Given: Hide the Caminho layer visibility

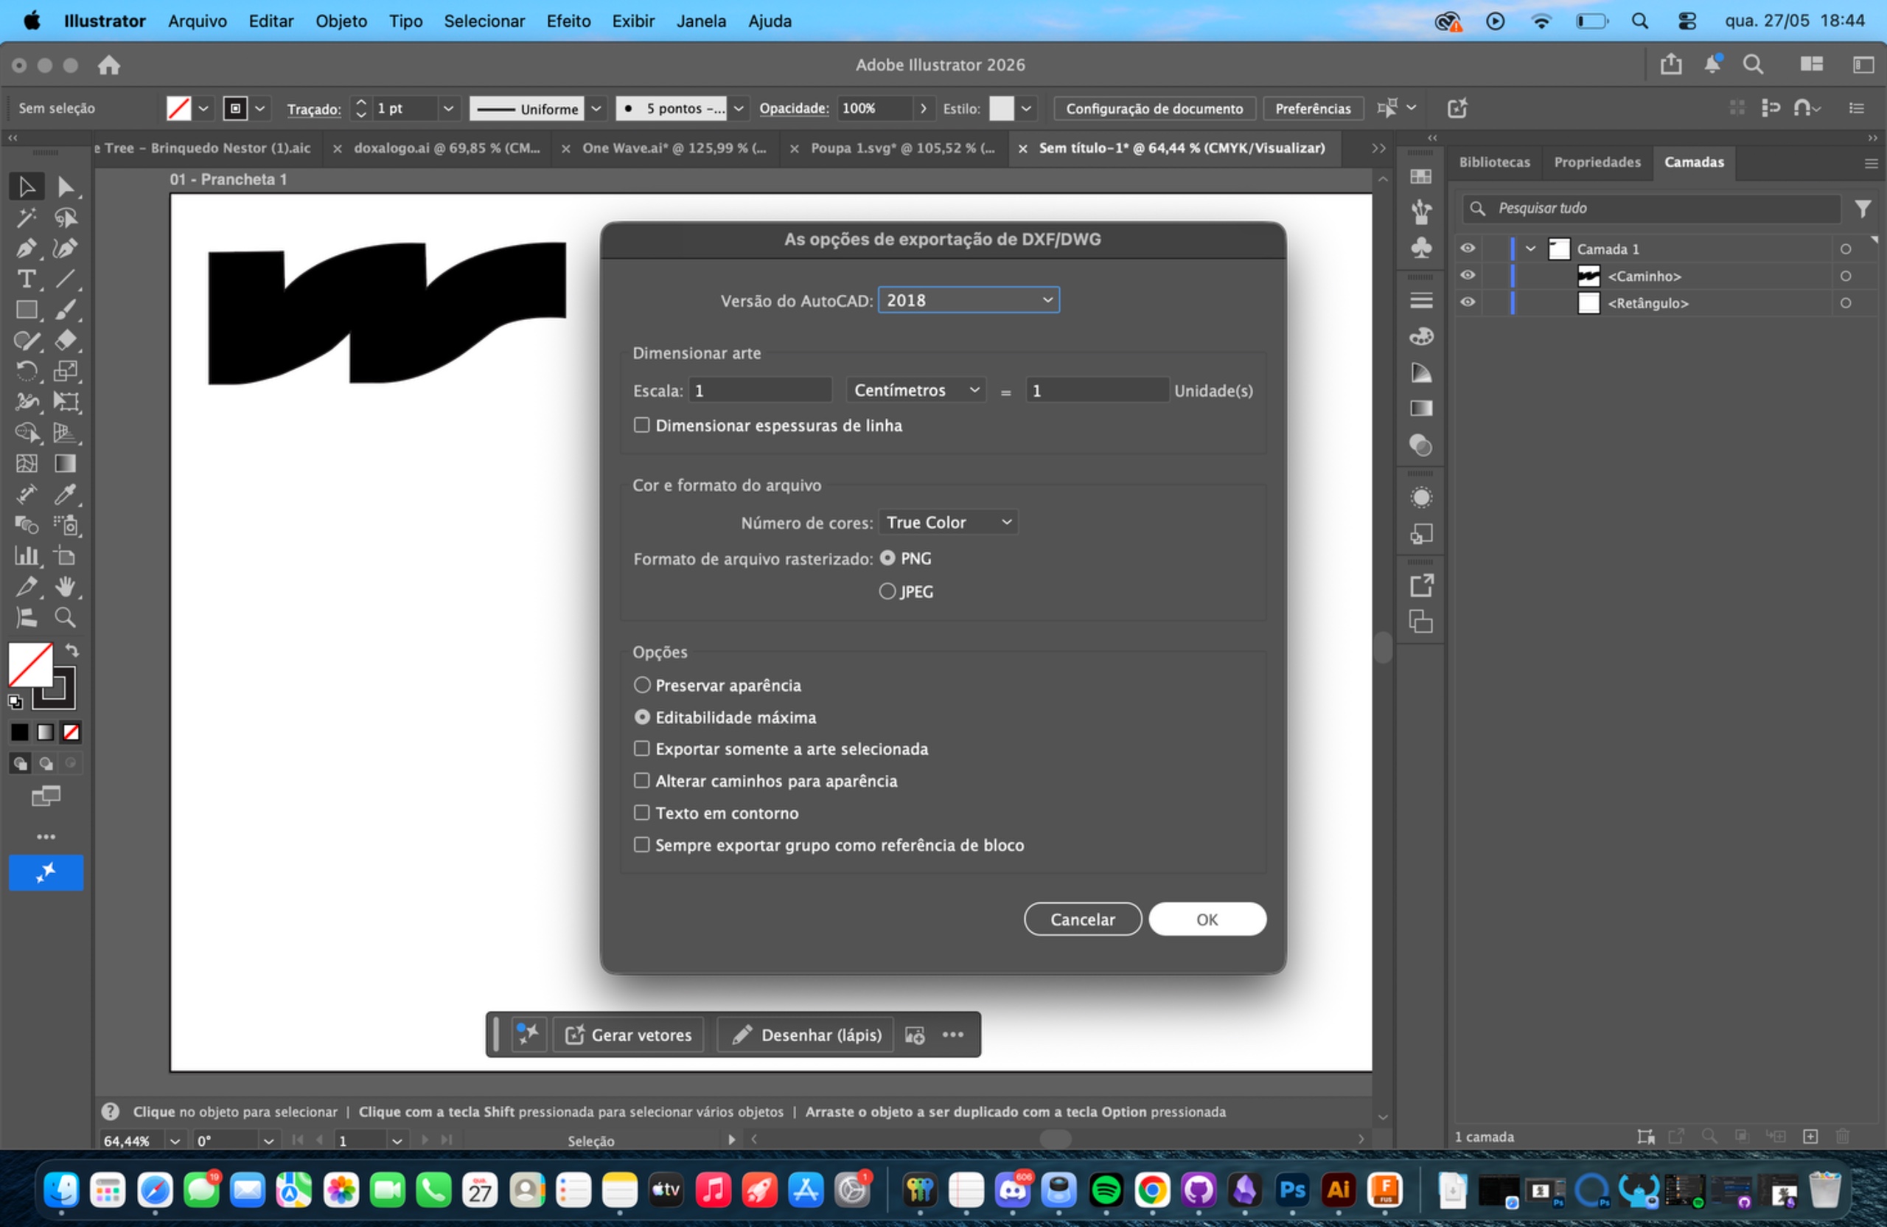Looking at the screenshot, I should [x=1468, y=275].
